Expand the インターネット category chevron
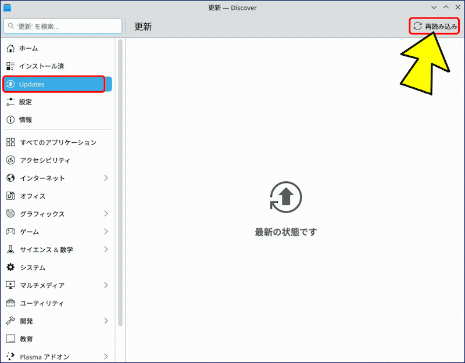Viewport: 465px width, 363px height. pyautogui.click(x=106, y=178)
